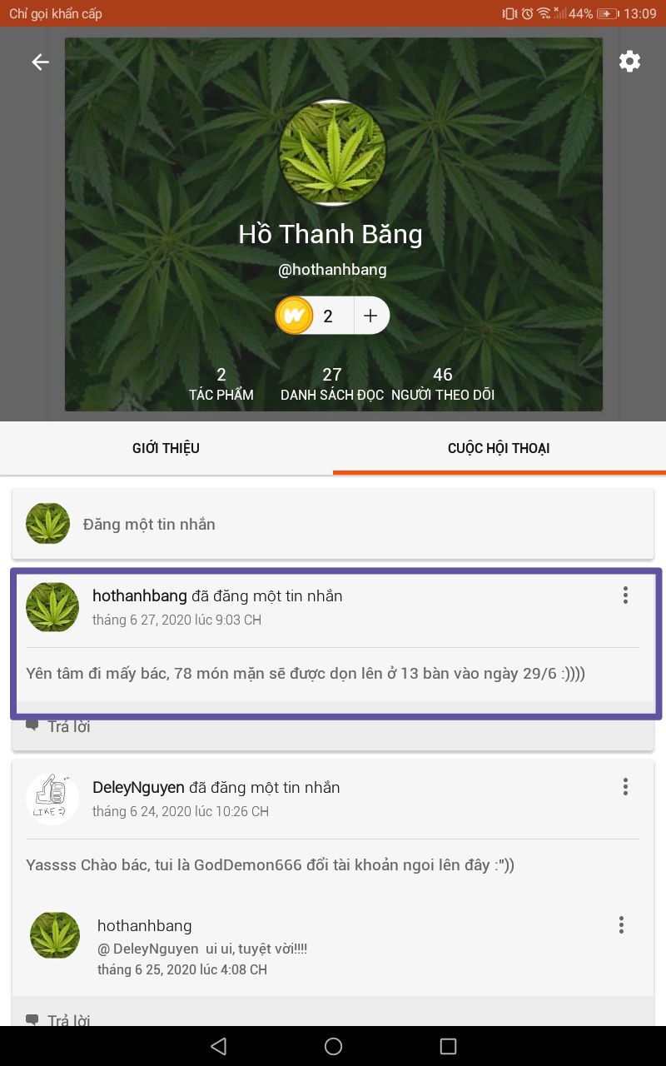
Task: Switch to the GIỚI THIỆU tab
Action: 166,448
